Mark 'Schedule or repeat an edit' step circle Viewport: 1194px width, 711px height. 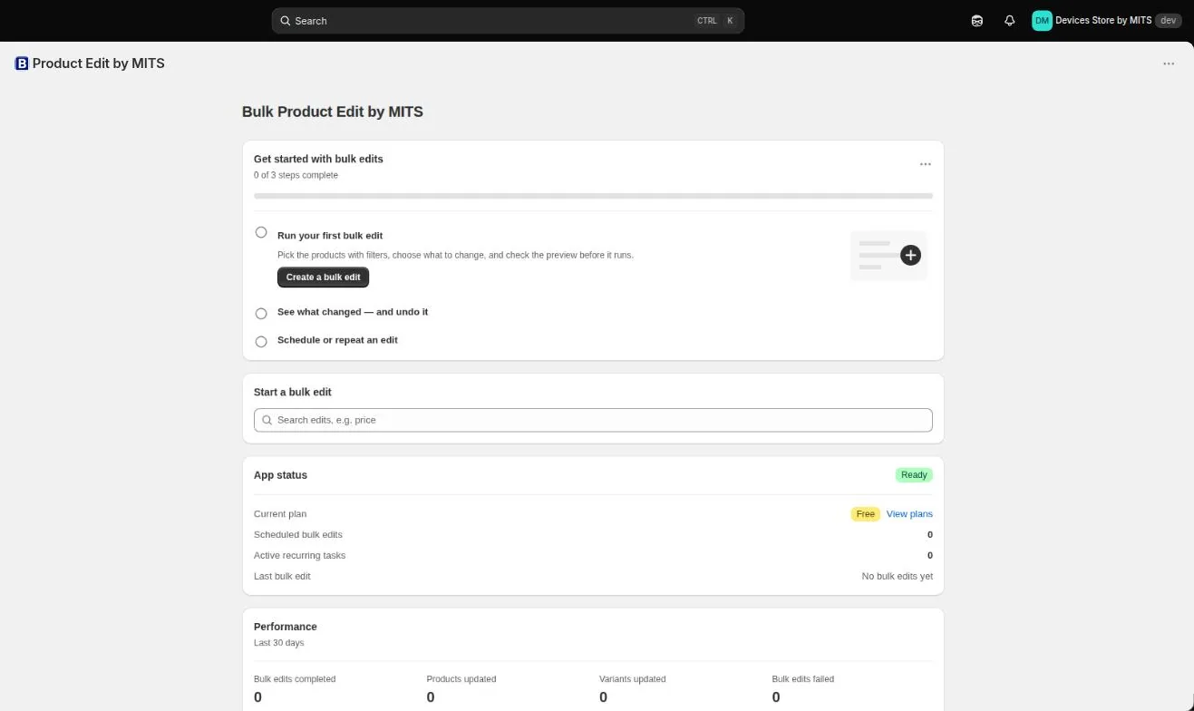click(x=261, y=341)
